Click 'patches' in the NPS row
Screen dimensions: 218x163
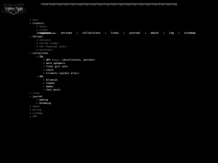88,60
